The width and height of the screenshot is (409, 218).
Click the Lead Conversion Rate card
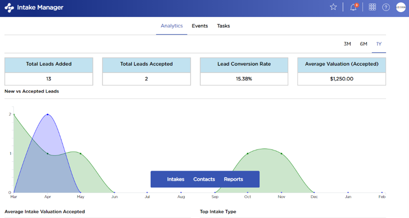click(244, 71)
